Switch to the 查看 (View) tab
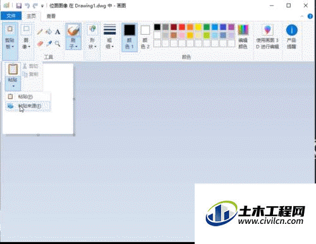The height and width of the screenshot is (244, 316). 51,16
